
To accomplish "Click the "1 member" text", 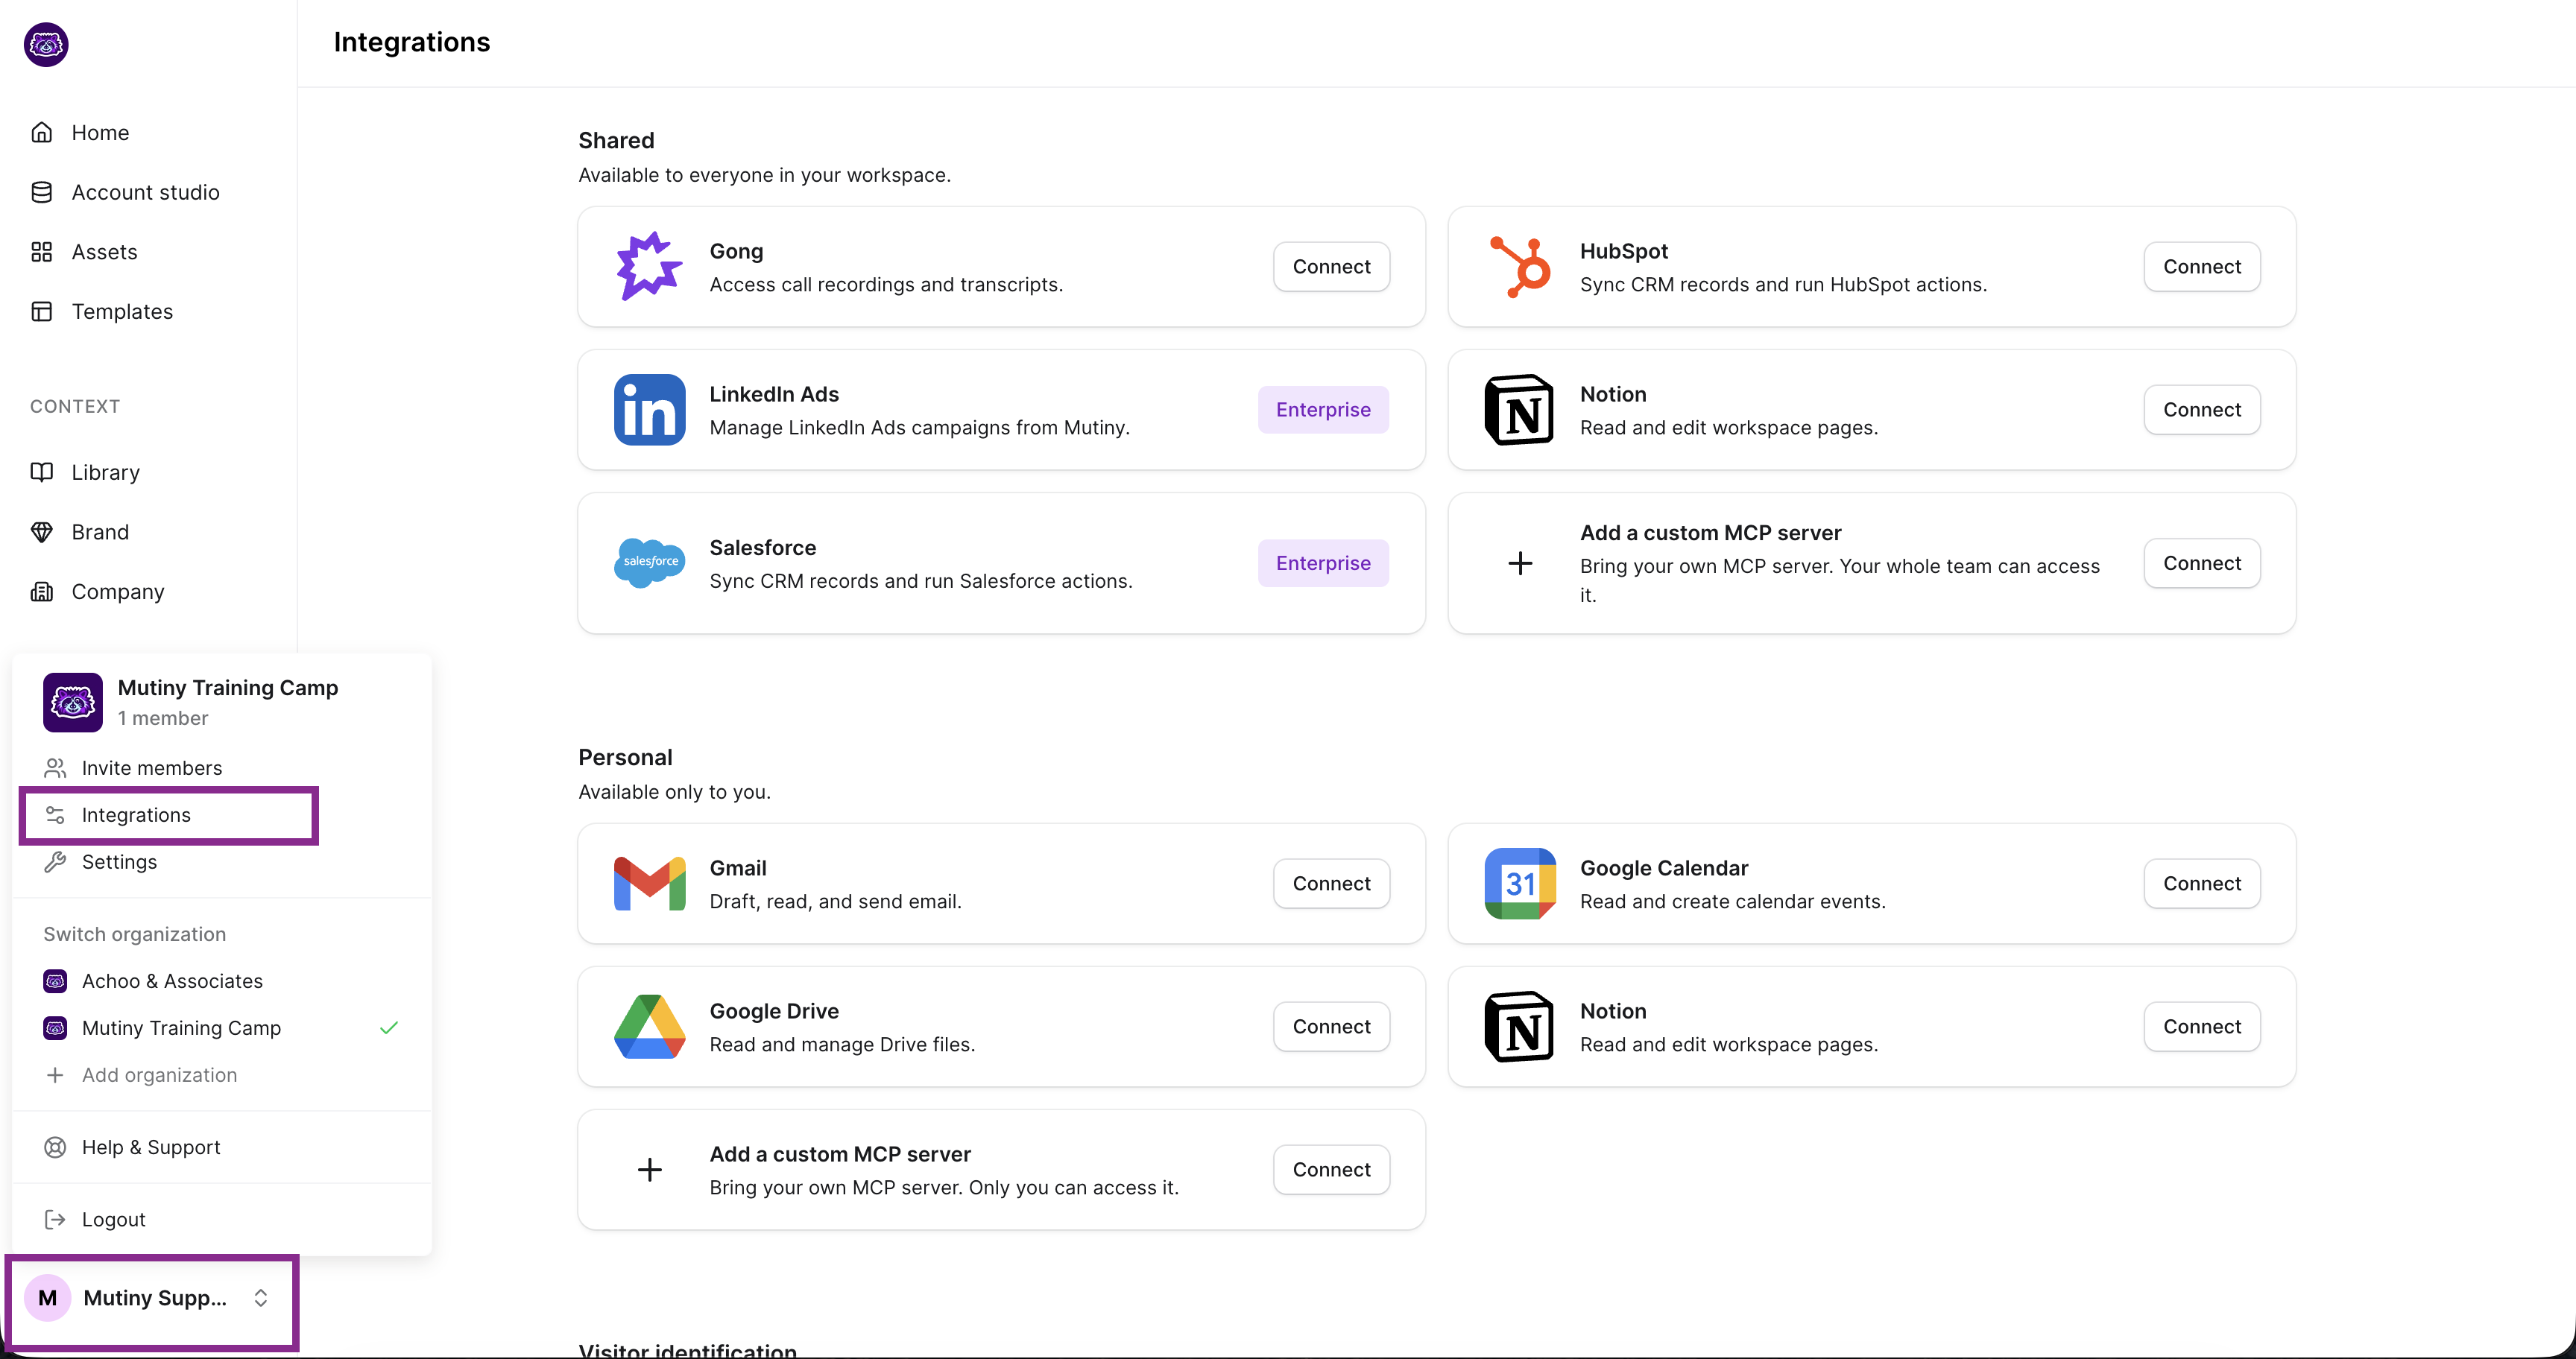I will click(163, 718).
